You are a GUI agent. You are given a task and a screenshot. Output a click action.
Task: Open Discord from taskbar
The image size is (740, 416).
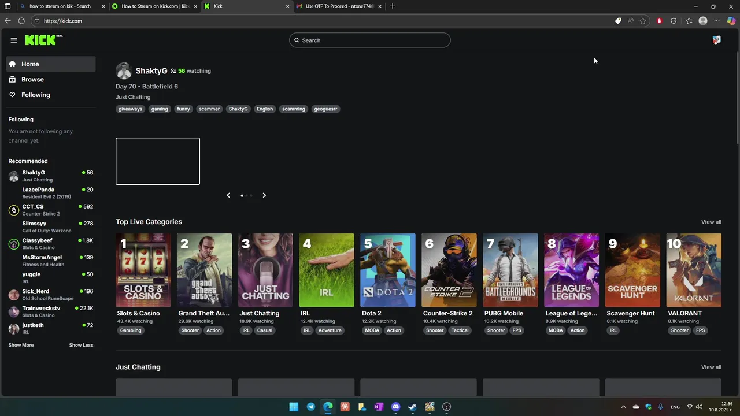pos(395,407)
